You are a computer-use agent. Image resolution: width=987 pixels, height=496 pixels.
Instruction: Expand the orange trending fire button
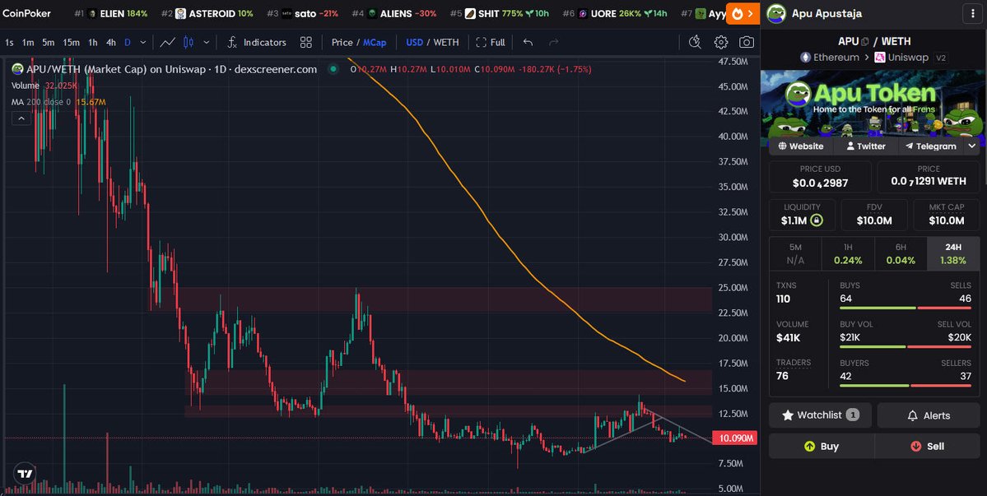click(743, 13)
